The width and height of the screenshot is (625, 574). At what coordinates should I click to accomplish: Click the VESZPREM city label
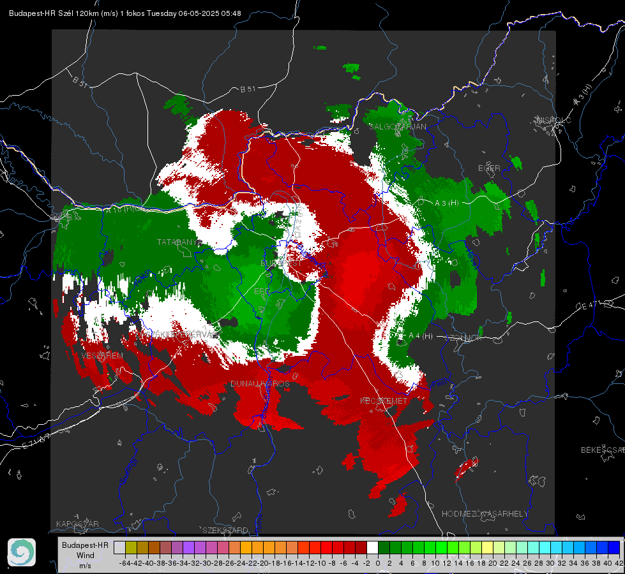(x=102, y=355)
